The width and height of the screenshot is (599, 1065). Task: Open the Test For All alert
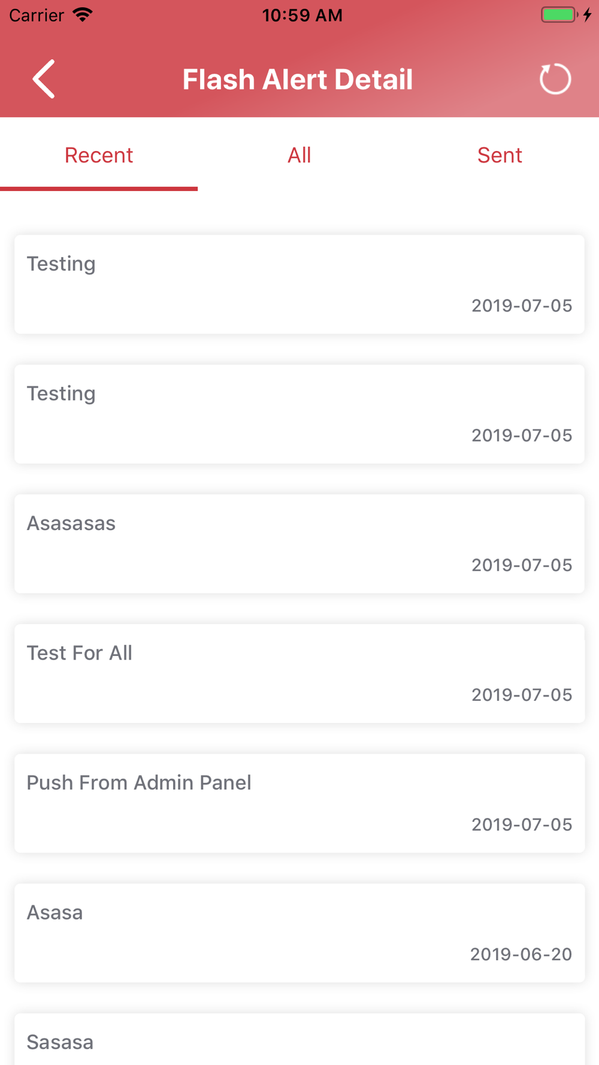tap(299, 673)
